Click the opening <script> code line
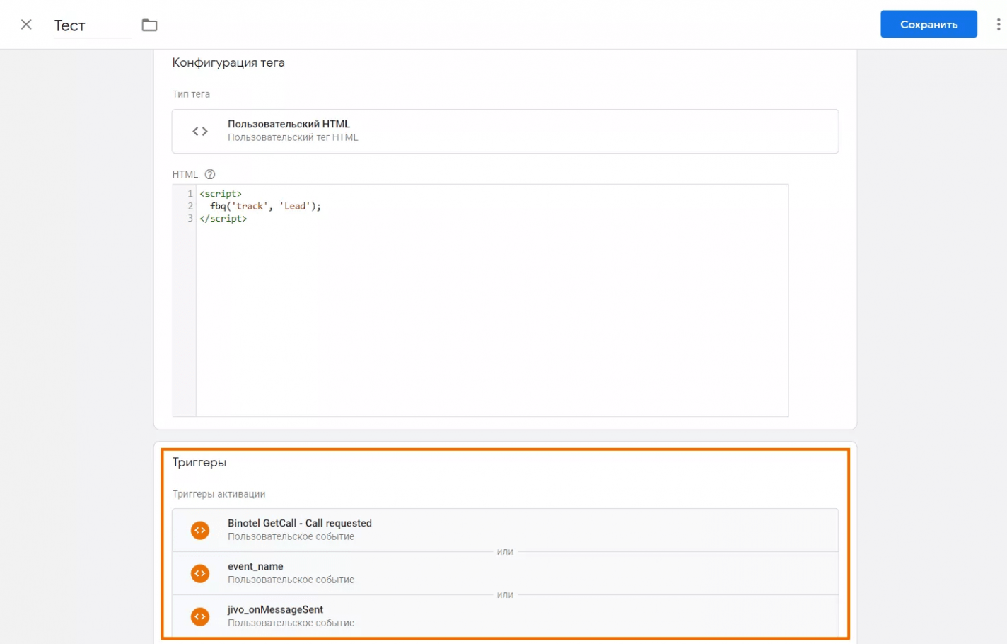This screenshot has height=644, width=1007. [221, 193]
